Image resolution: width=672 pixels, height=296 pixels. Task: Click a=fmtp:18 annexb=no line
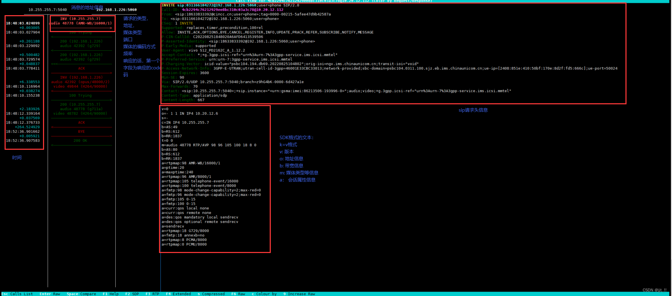(x=183, y=235)
